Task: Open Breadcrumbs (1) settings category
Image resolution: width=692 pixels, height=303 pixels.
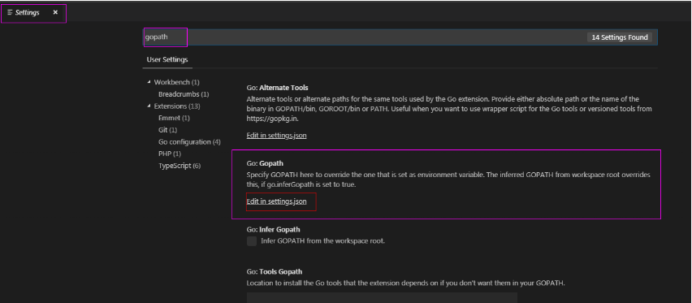Action: pyautogui.click(x=184, y=94)
